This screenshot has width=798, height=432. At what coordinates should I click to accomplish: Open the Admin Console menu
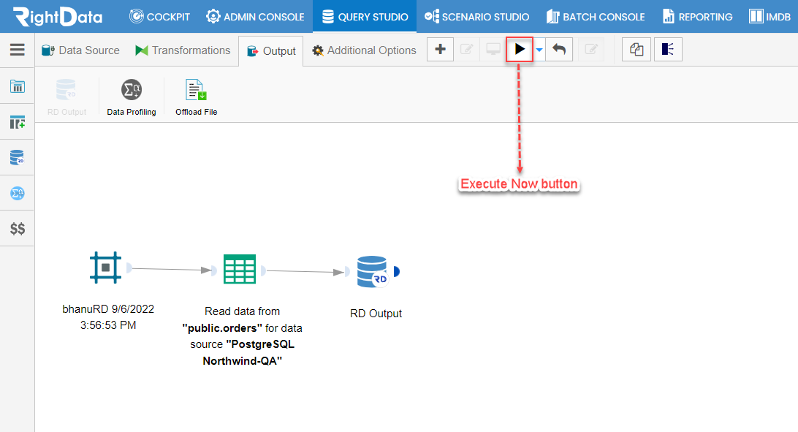click(255, 17)
